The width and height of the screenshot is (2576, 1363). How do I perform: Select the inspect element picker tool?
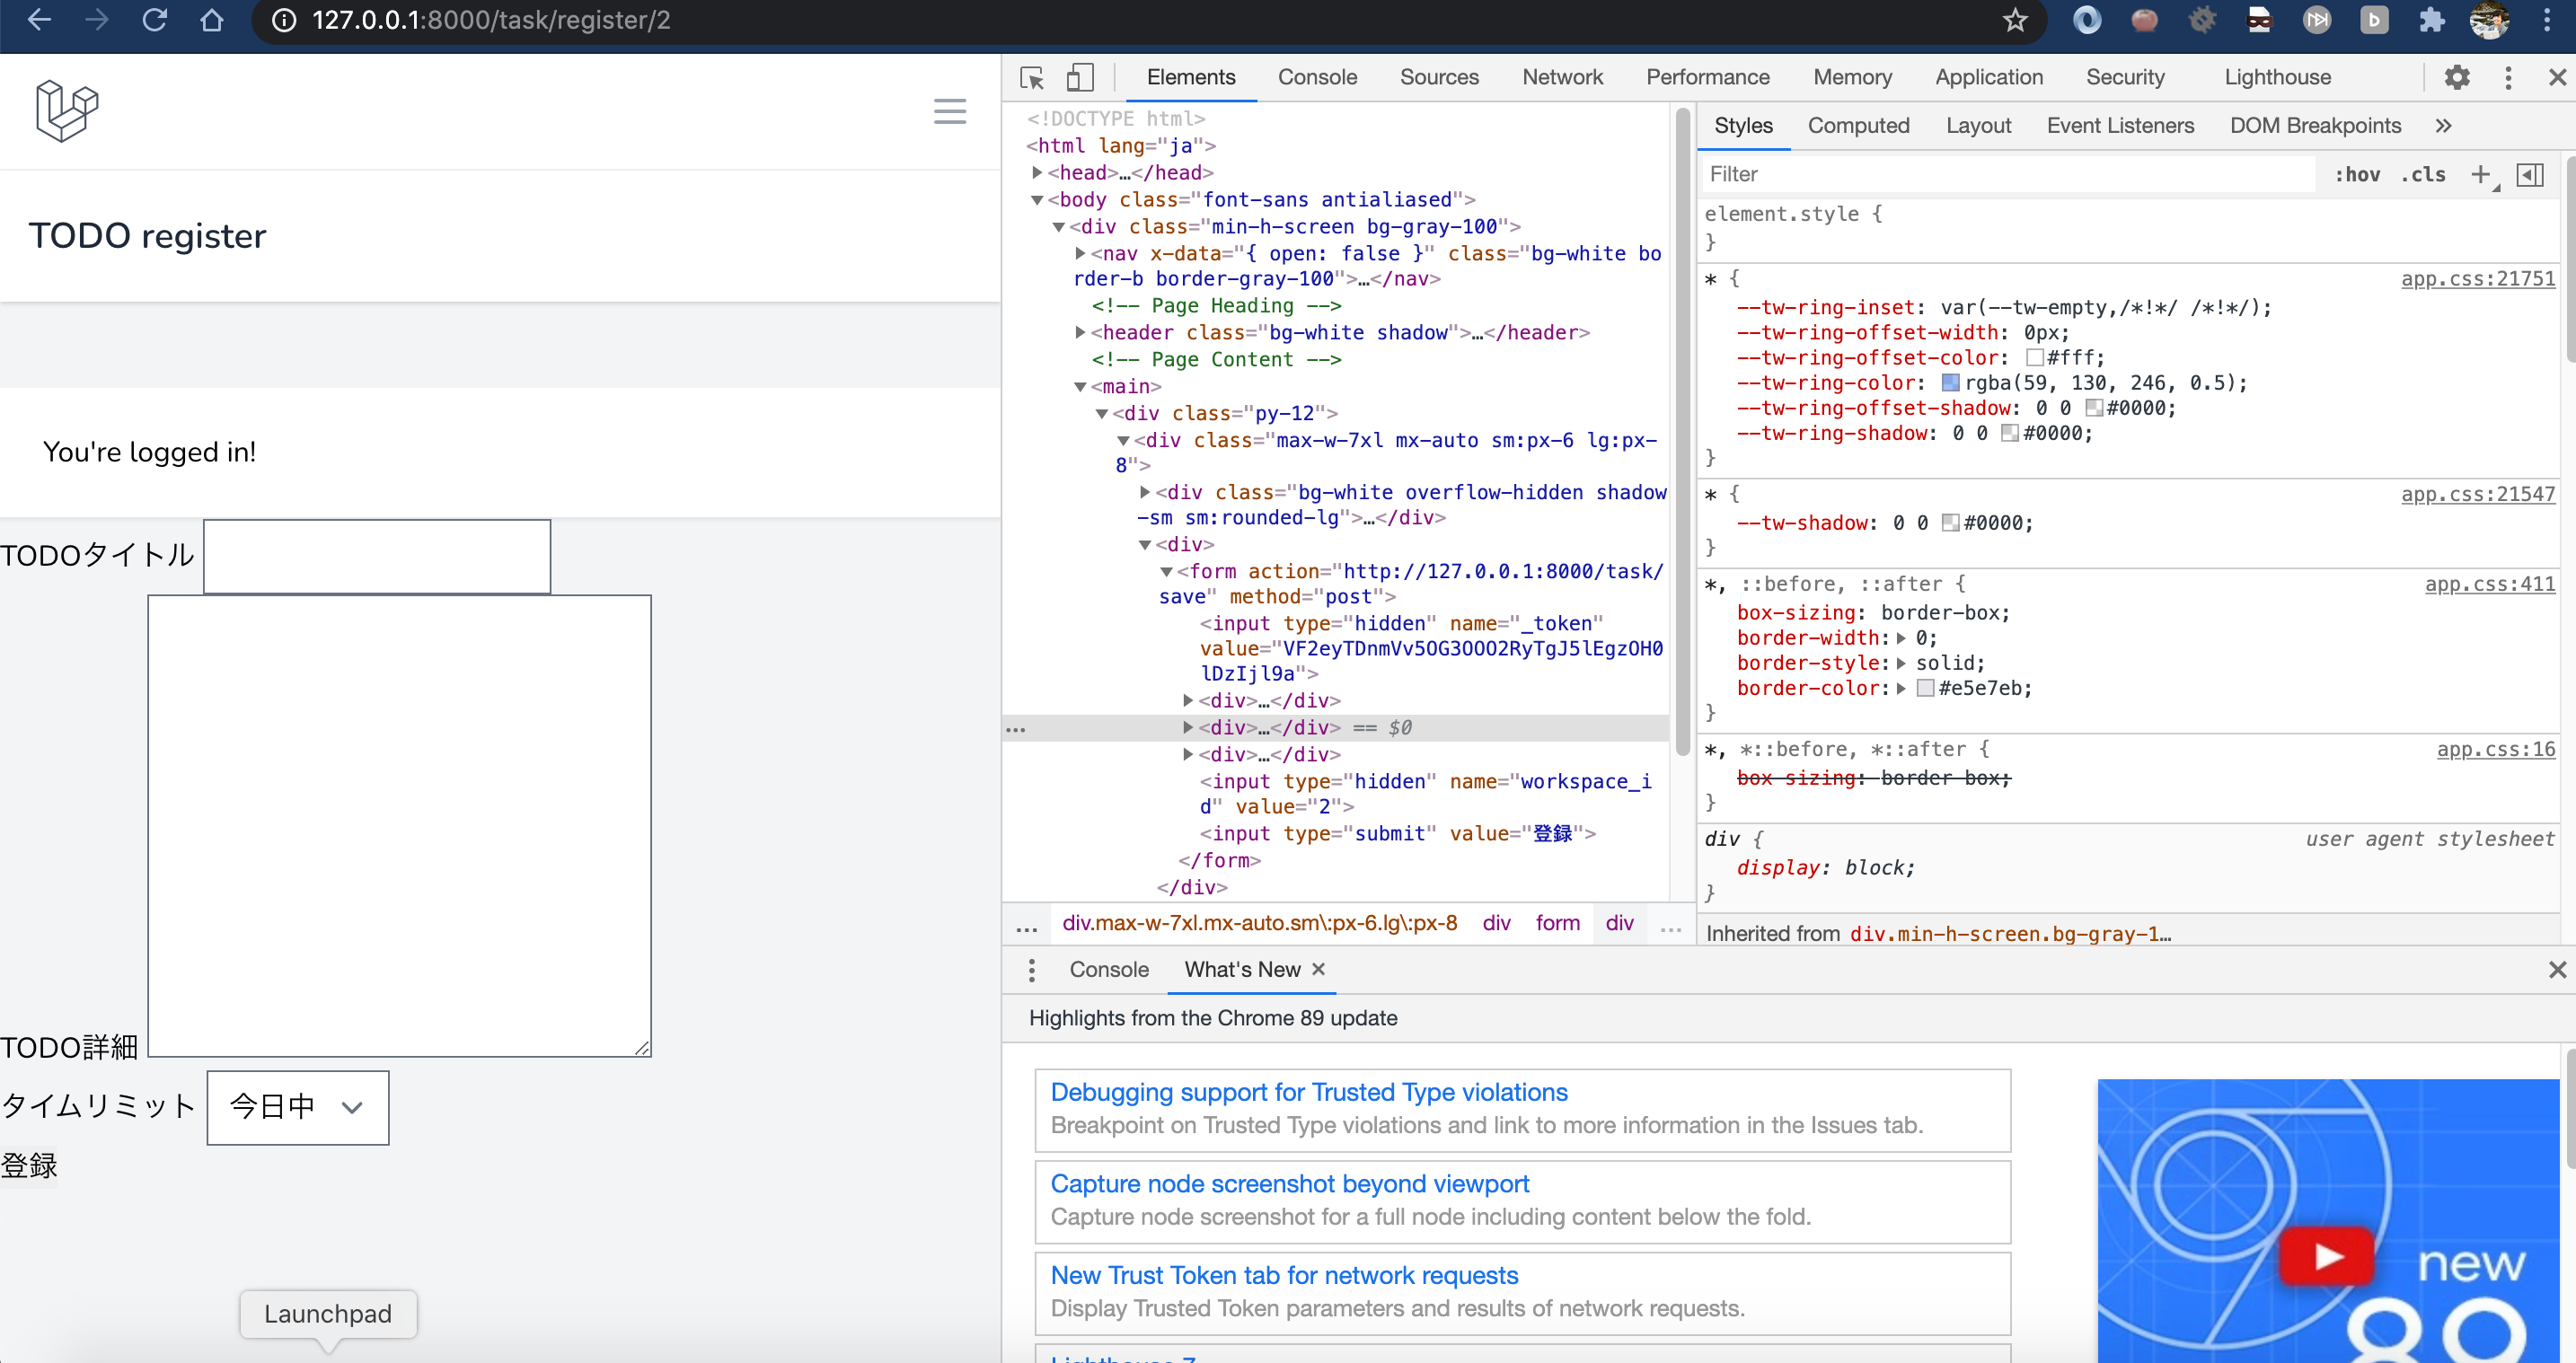[1031, 78]
